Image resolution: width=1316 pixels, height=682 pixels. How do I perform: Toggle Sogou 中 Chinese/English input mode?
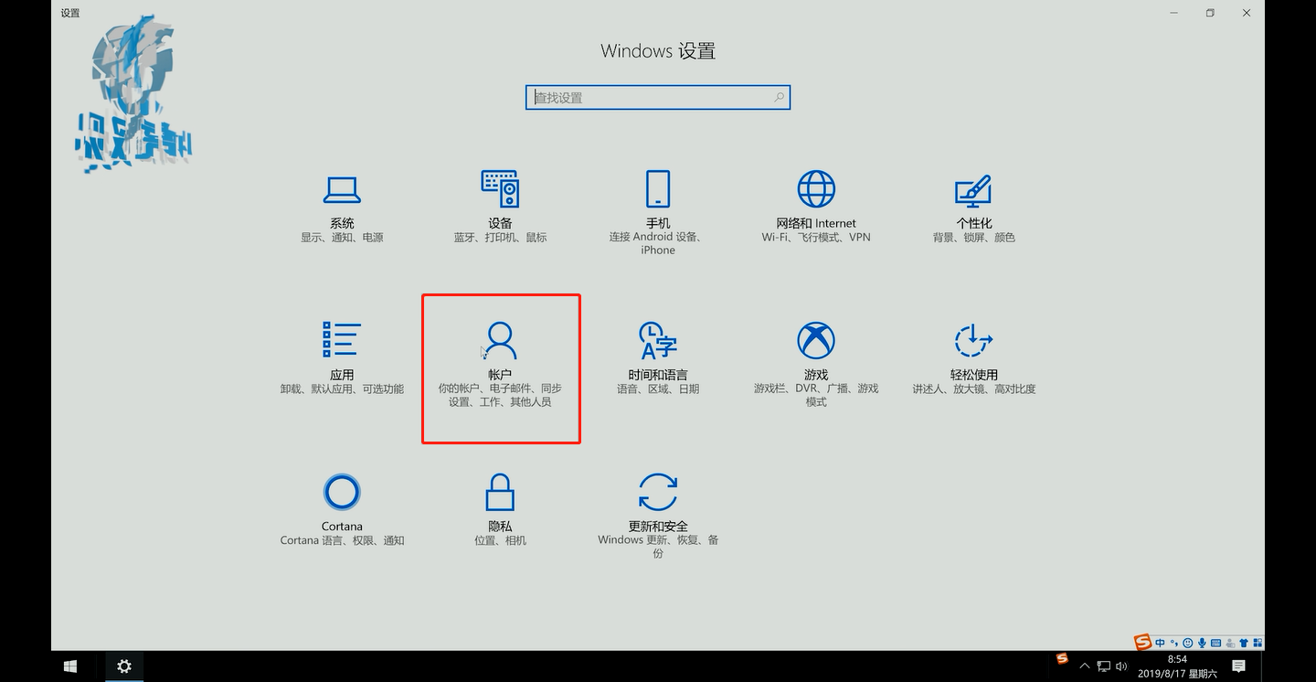1160,643
